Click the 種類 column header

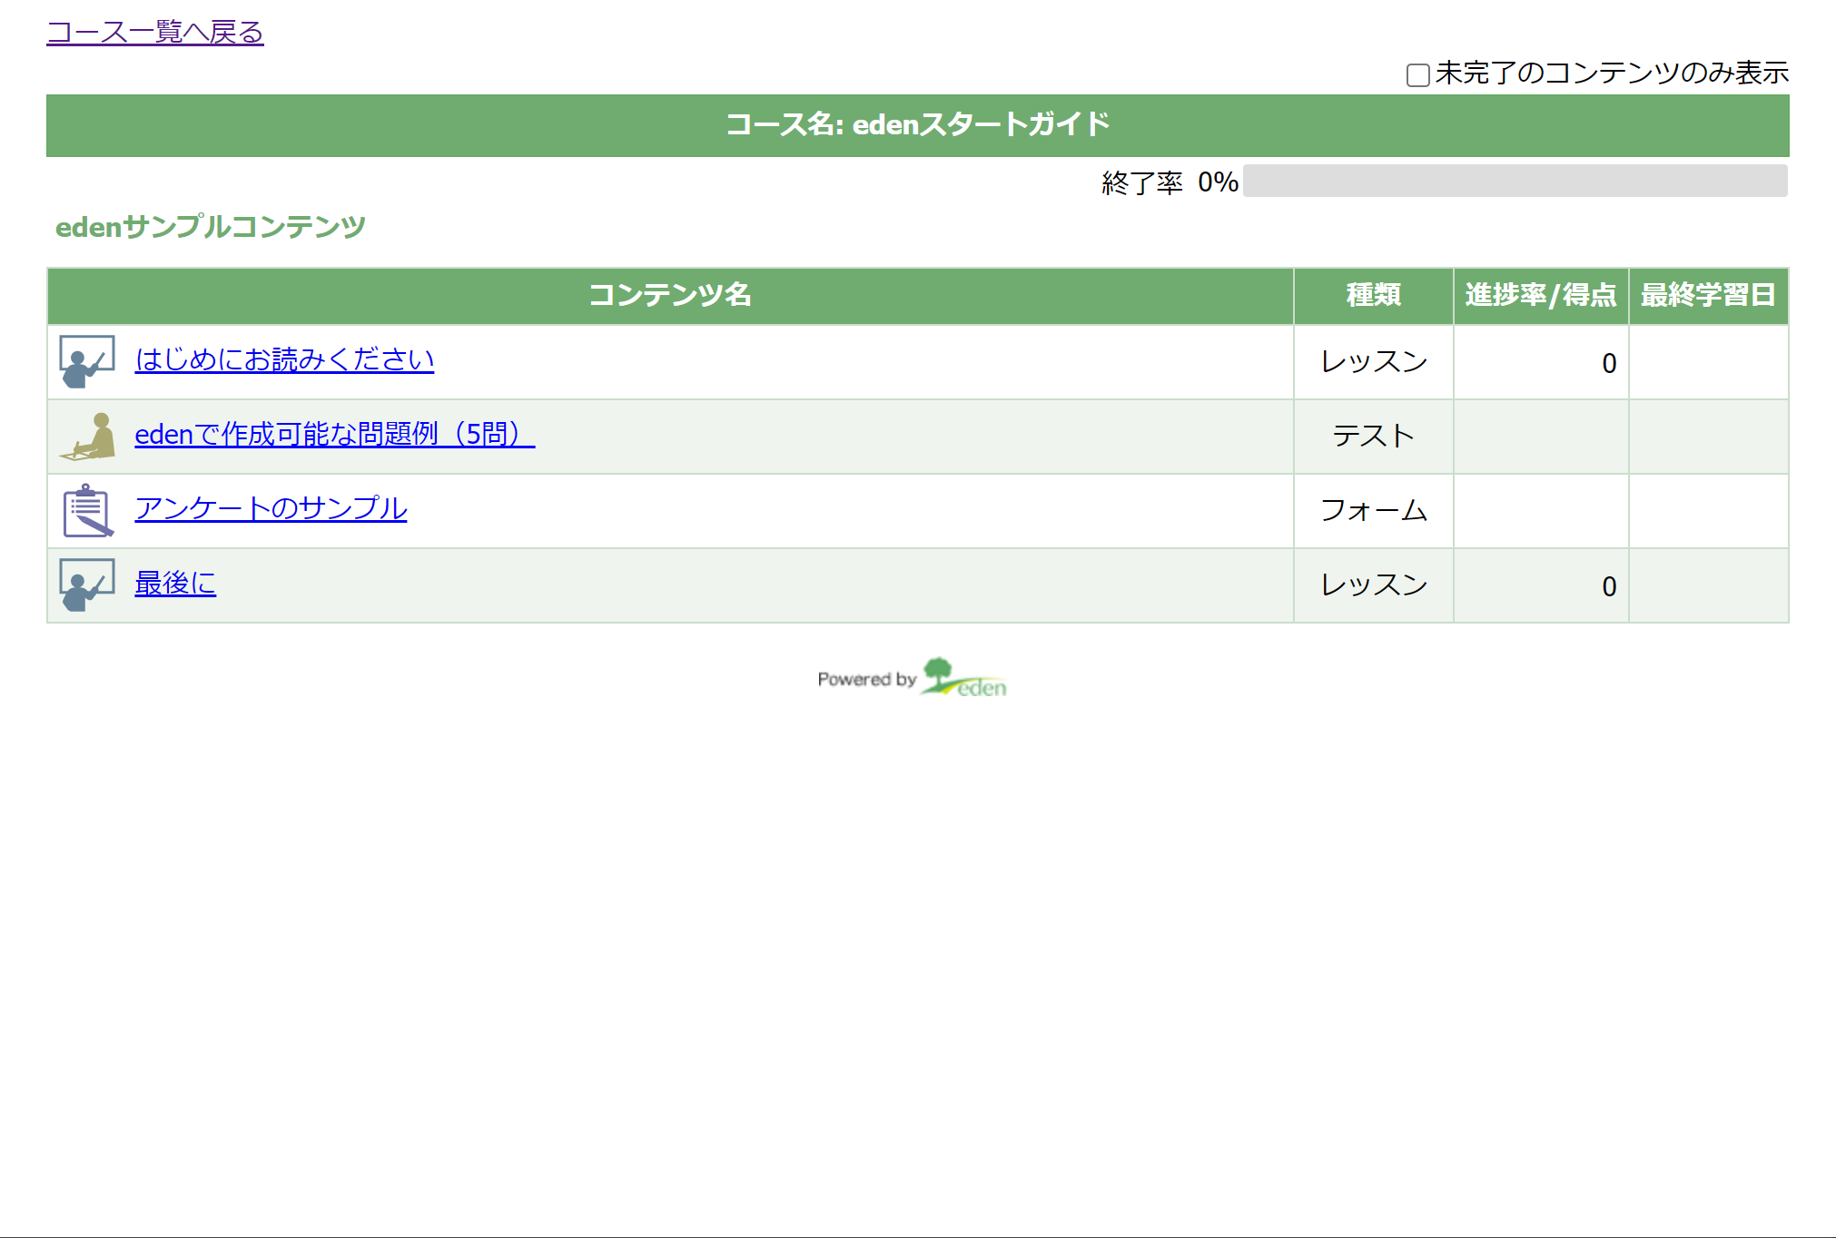[1373, 296]
